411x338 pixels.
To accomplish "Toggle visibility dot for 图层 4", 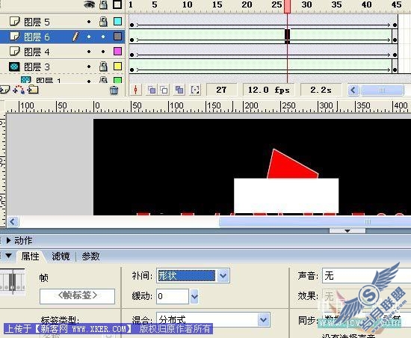I will (89, 52).
